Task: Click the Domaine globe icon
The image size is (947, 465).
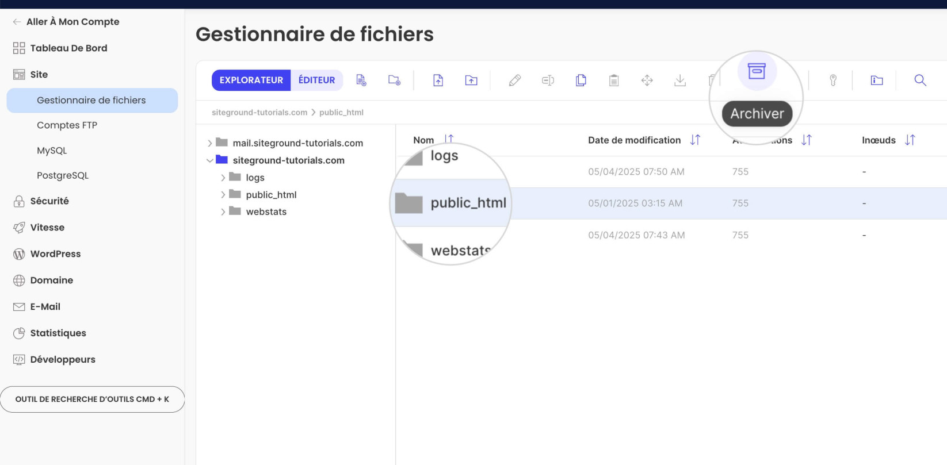Action: (19, 280)
